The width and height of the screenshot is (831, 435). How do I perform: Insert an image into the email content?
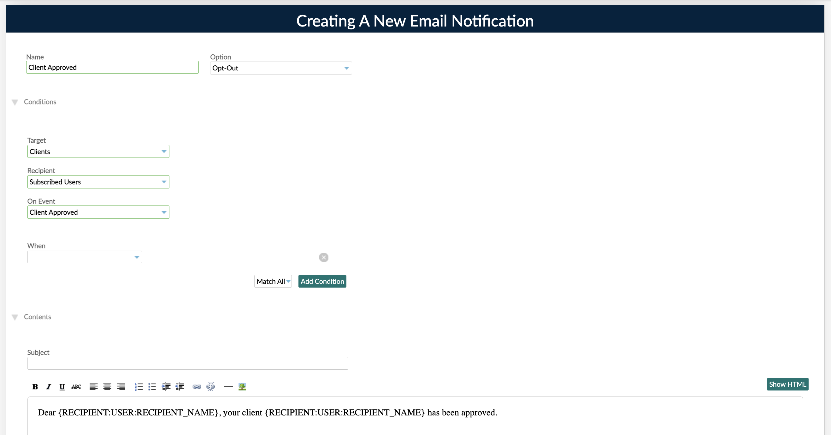click(x=242, y=387)
